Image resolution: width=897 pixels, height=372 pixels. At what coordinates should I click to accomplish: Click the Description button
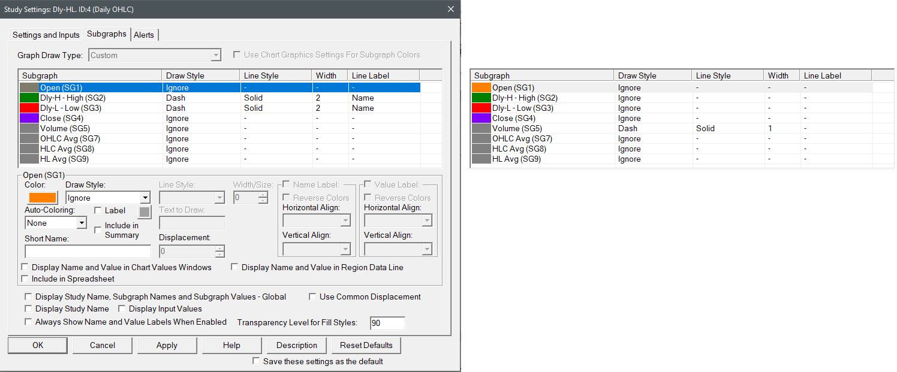pyautogui.click(x=297, y=345)
